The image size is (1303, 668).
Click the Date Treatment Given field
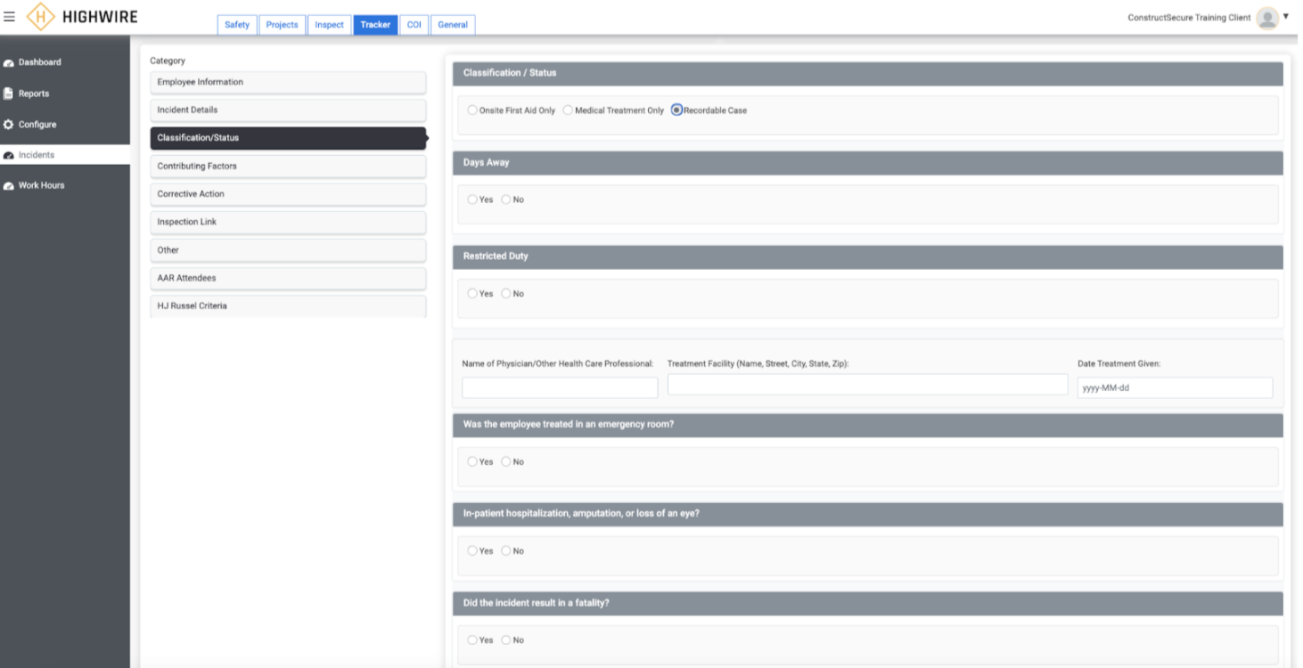coord(1175,387)
